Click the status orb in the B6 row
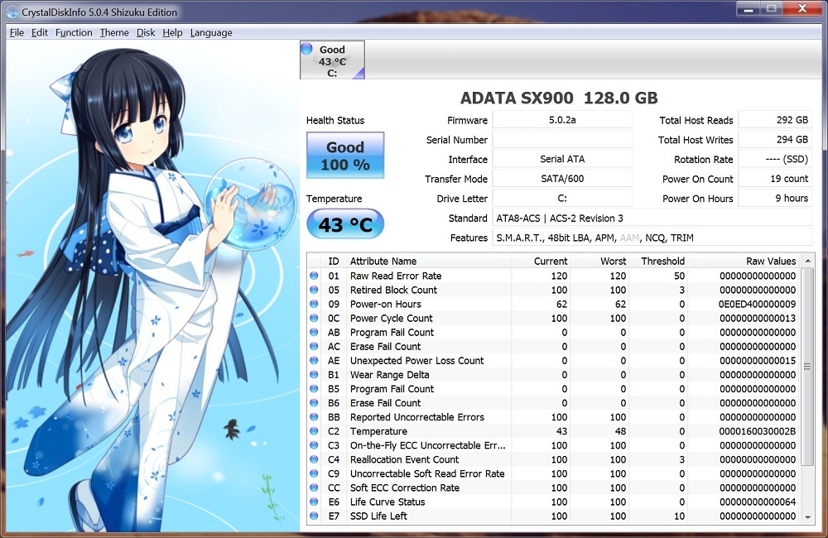The width and height of the screenshot is (828, 538). tap(314, 403)
